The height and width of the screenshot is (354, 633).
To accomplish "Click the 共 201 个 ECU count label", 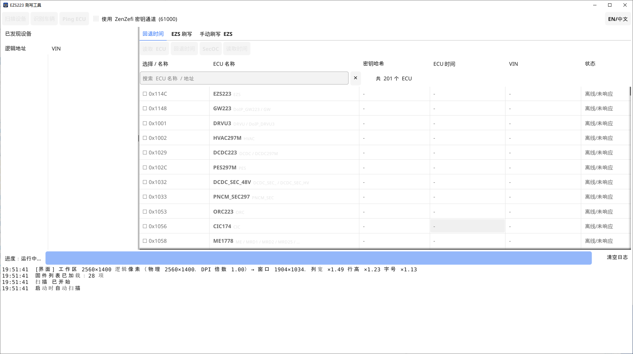I will point(394,78).
